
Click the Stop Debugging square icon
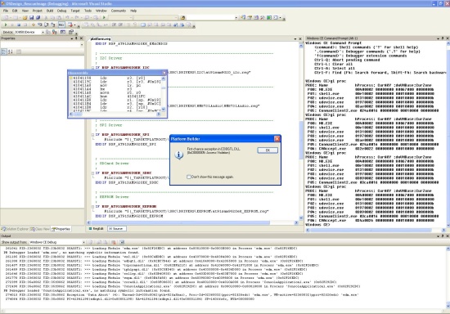point(19,25)
